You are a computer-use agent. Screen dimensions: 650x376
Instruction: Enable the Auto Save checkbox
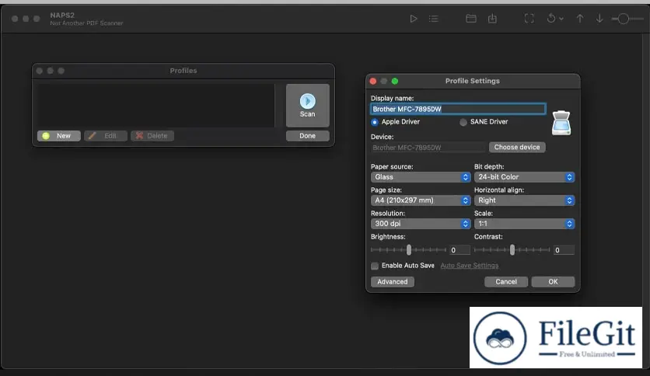click(375, 266)
